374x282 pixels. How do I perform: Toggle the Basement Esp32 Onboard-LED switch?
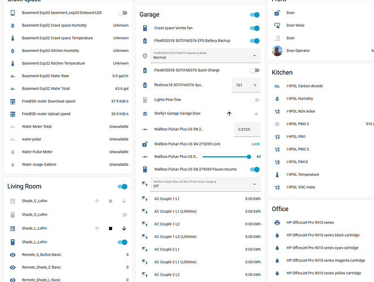tap(123, 13)
